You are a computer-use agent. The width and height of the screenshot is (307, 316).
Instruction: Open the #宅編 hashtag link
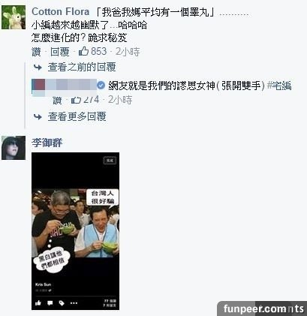coord(279,86)
